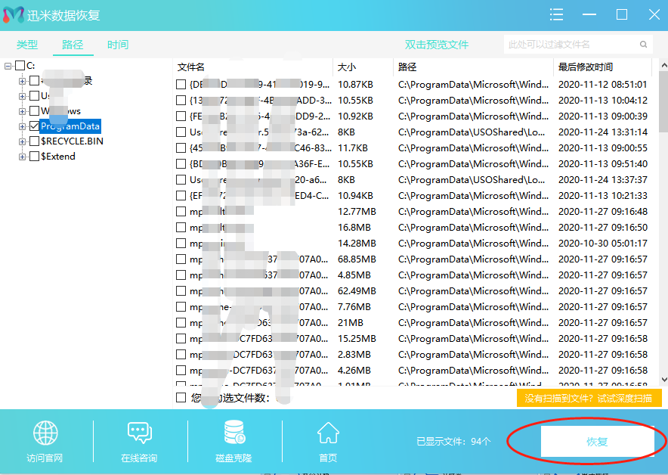Tick the checkbox for the 12.77MB file
This screenshot has width=668, height=475.
[x=181, y=212]
